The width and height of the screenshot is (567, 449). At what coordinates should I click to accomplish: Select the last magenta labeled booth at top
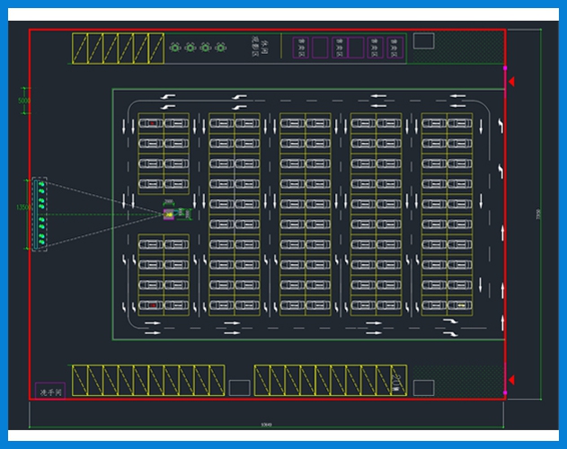(394, 48)
